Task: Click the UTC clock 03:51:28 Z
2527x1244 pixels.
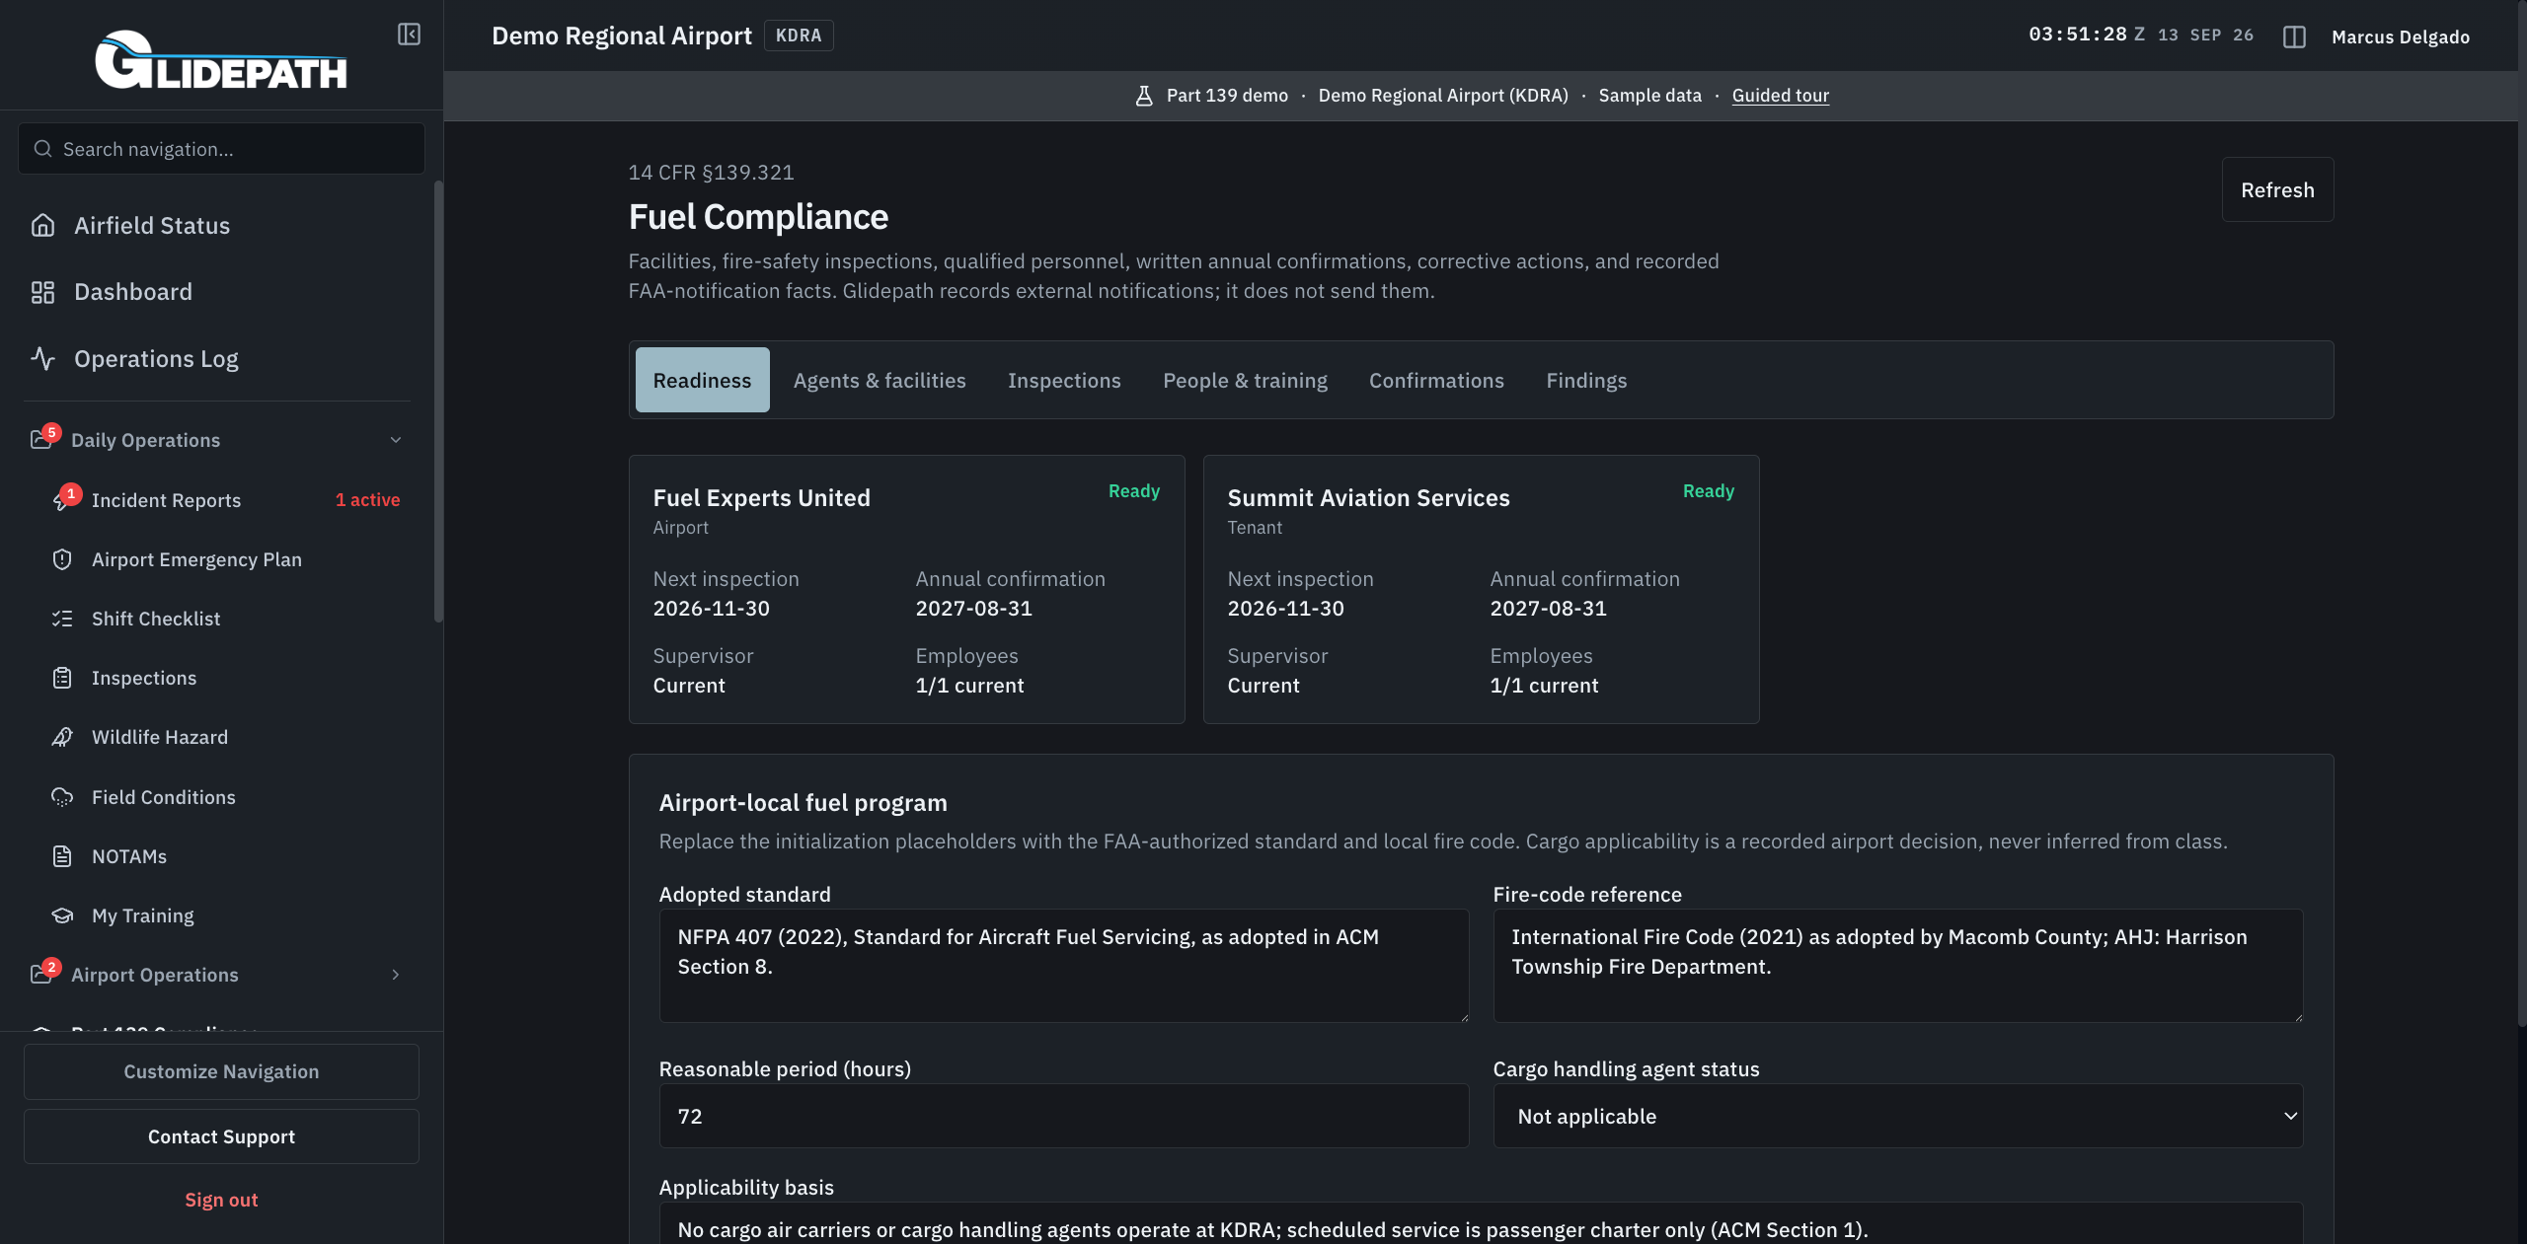Action: click(2086, 35)
